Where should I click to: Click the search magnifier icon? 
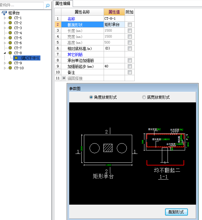[x=48, y=5]
